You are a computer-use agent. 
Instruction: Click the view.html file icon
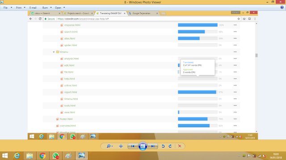(62, 112)
